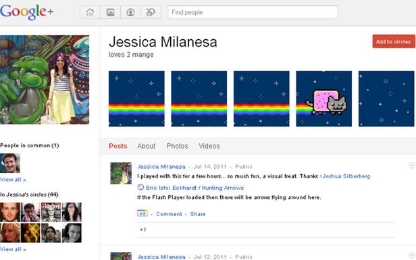Open the Hunting Arrows link icon

(140, 187)
